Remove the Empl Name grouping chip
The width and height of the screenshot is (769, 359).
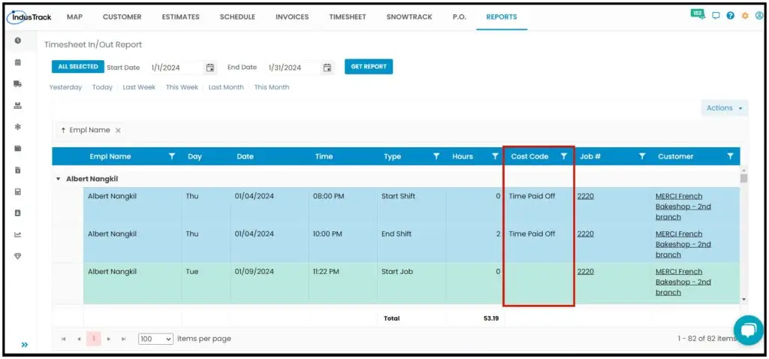click(118, 131)
